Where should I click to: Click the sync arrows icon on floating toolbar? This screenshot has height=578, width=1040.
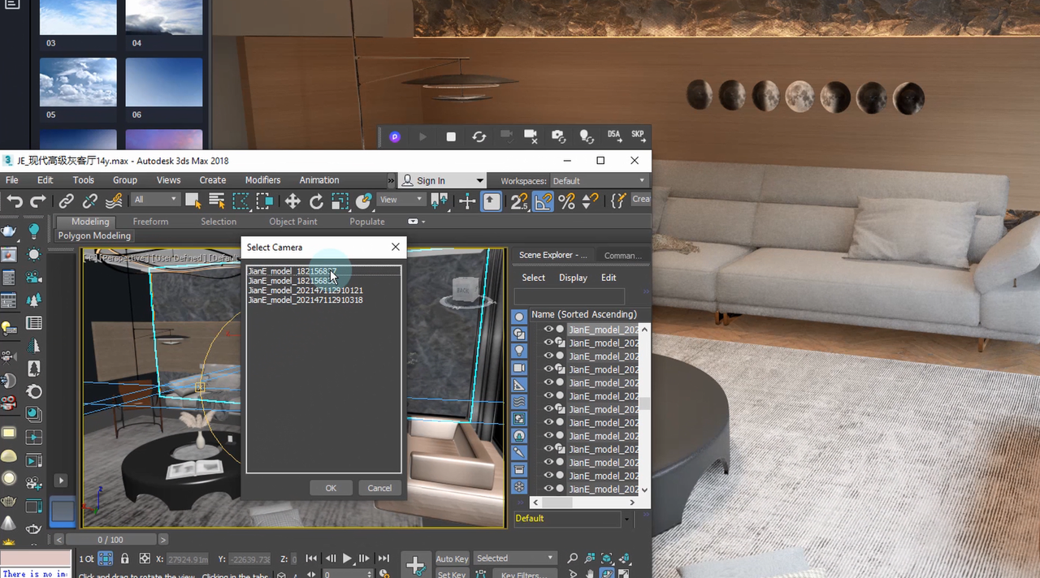479,137
